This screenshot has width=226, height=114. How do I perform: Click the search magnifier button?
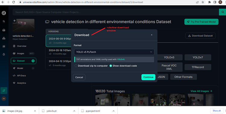point(222,12)
